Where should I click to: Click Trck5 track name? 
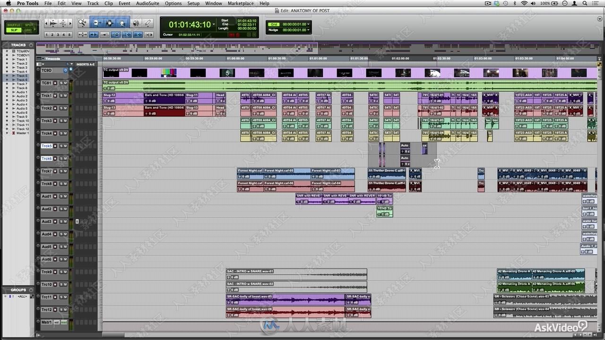tap(46, 146)
